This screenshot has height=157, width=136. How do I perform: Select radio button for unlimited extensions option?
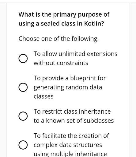(x=23, y=58)
